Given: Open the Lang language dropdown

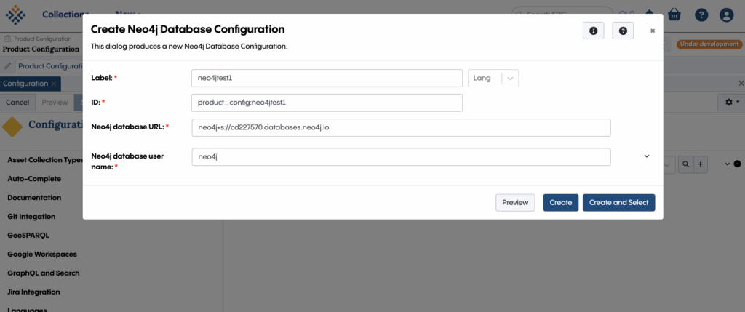Looking at the screenshot, I should tap(493, 78).
